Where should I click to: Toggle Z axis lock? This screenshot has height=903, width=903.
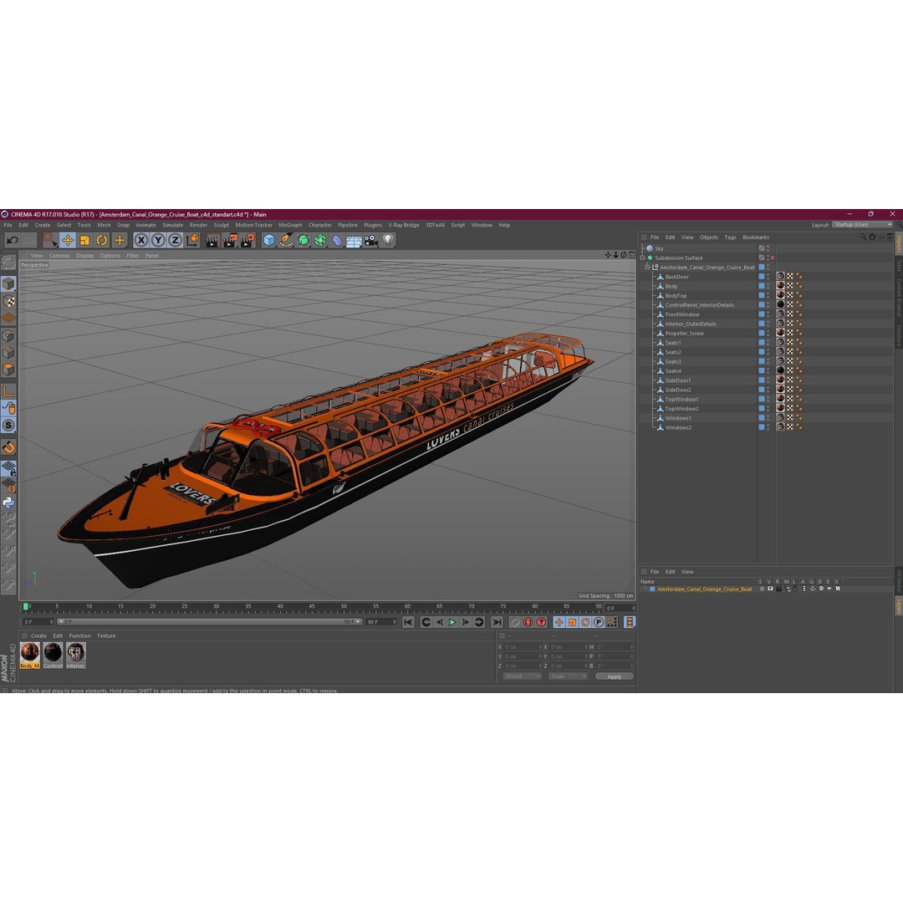175,240
